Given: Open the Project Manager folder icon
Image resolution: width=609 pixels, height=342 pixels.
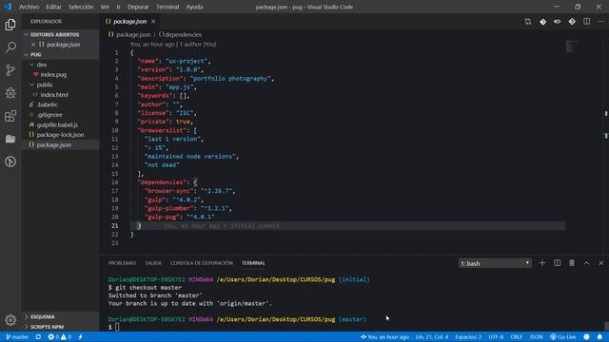Looking at the screenshot, I should click(10, 139).
